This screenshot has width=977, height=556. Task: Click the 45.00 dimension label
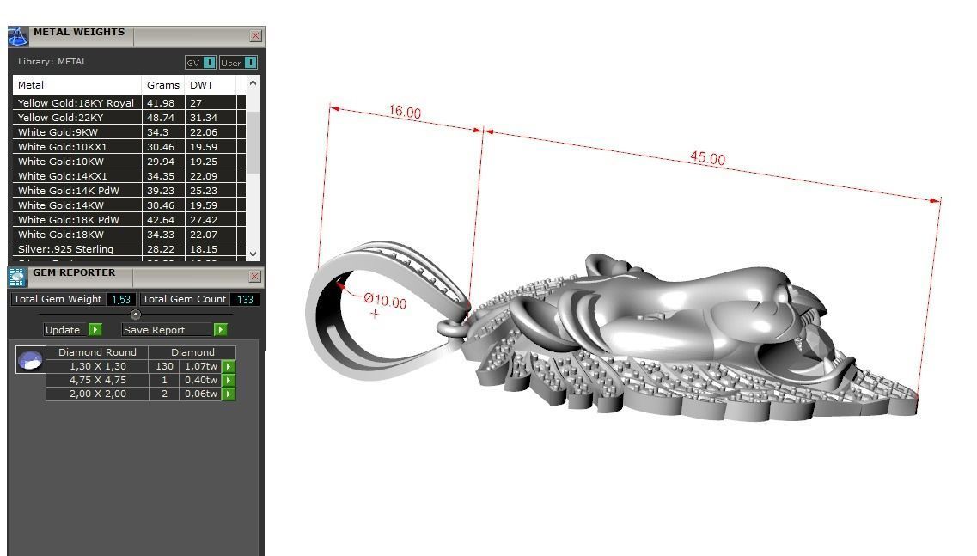tap(708, 158)
